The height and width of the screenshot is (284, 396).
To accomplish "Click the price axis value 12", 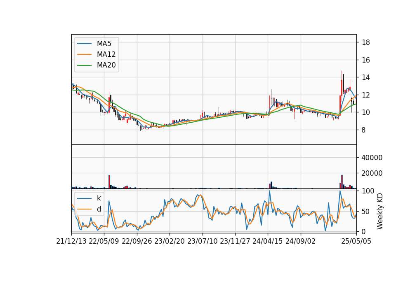I will 366,95.
